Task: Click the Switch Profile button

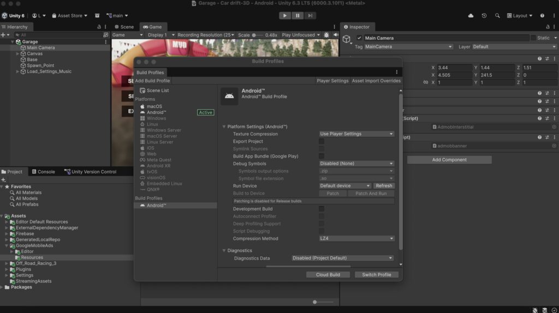Action: click(x=377, y=275)
